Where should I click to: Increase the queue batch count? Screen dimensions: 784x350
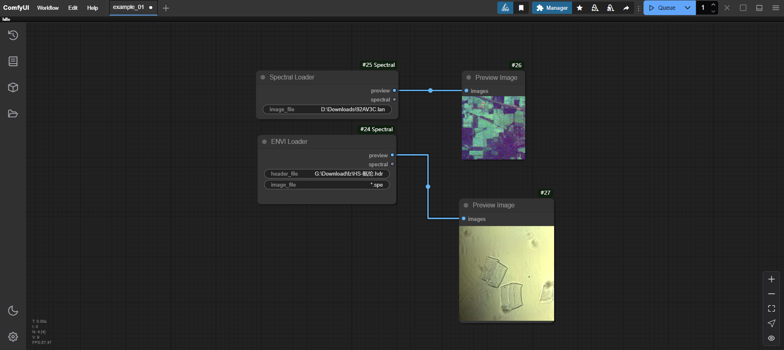[713, 4]
